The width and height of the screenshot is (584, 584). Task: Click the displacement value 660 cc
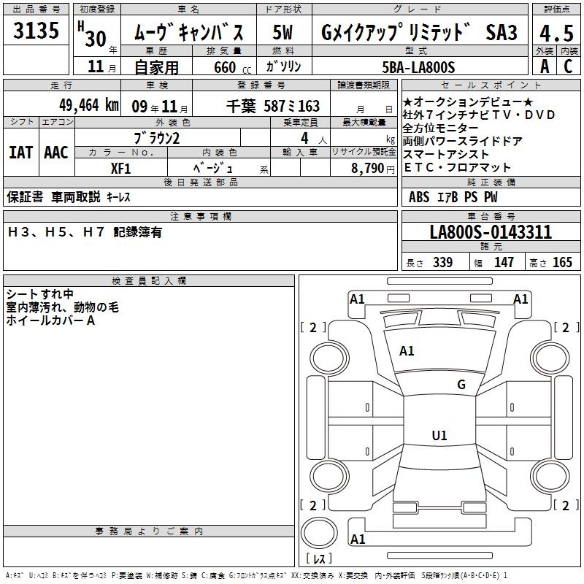point(232,67)
